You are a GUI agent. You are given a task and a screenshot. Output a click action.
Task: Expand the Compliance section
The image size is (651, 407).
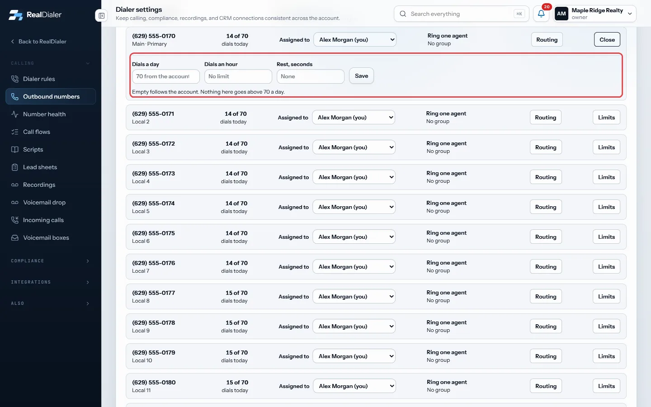point(51,261)
